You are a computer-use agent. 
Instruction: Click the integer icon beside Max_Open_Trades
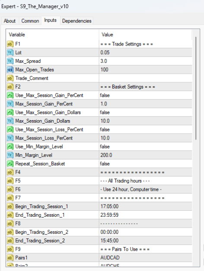click(x=10, y=70)
